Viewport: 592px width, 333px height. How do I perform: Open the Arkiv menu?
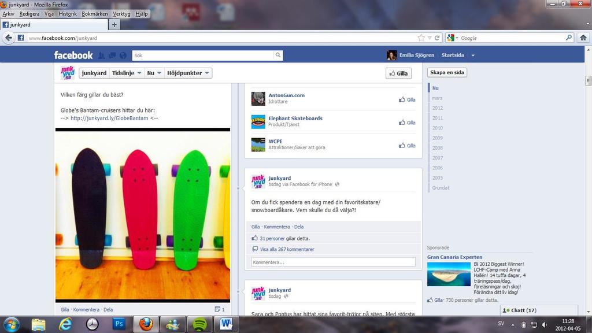pyautogui.click(x=8, y=14)
